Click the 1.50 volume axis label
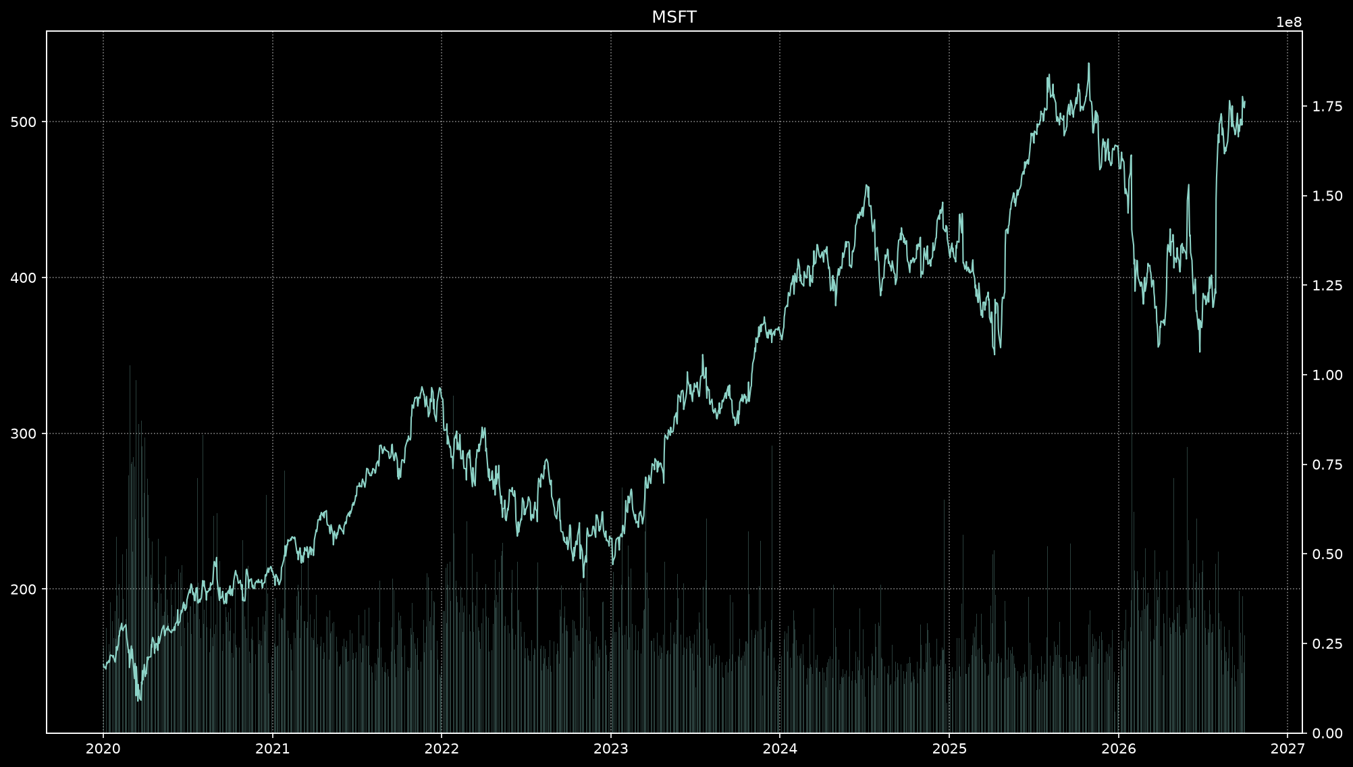1353x767 pixels. (1327, 196)
